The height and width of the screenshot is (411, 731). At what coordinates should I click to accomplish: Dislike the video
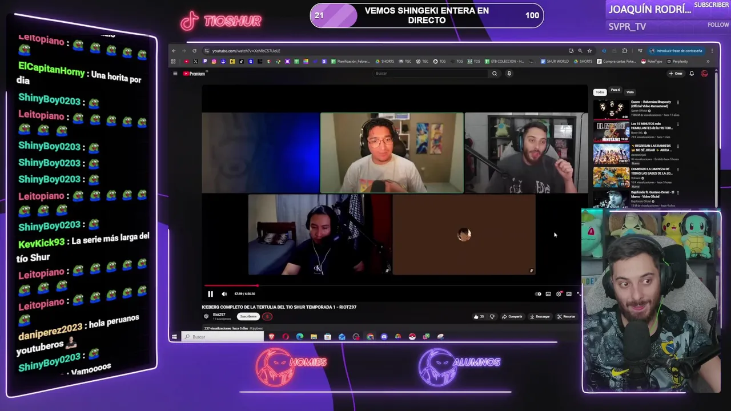[x=492, y=316]
